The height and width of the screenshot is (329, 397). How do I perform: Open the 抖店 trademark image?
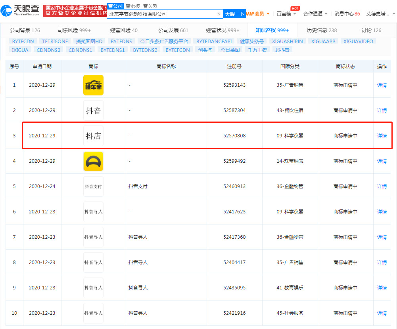[94, 136]
